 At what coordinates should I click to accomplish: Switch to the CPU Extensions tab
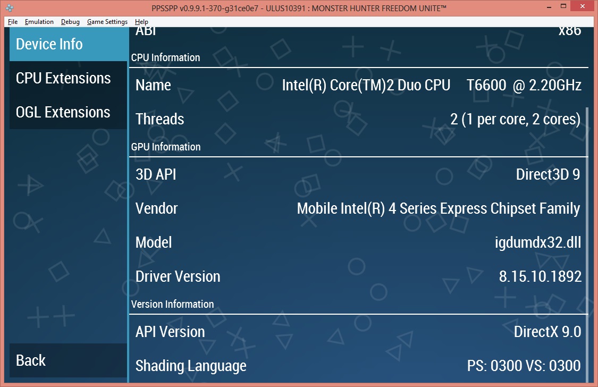click(68, 78)
